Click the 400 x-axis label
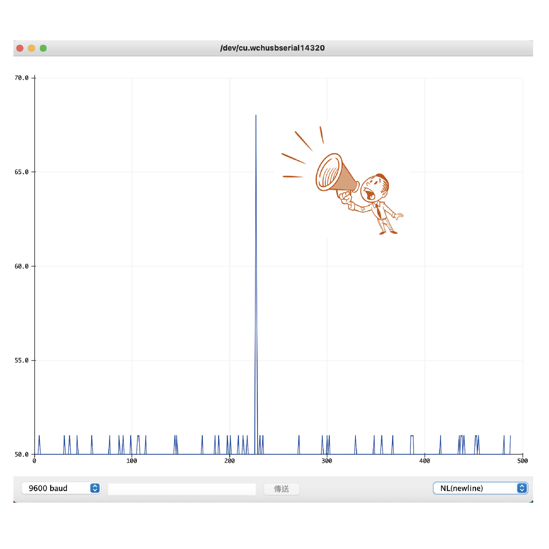The width and height of the screenshot is (549, 549). [425, 461]
